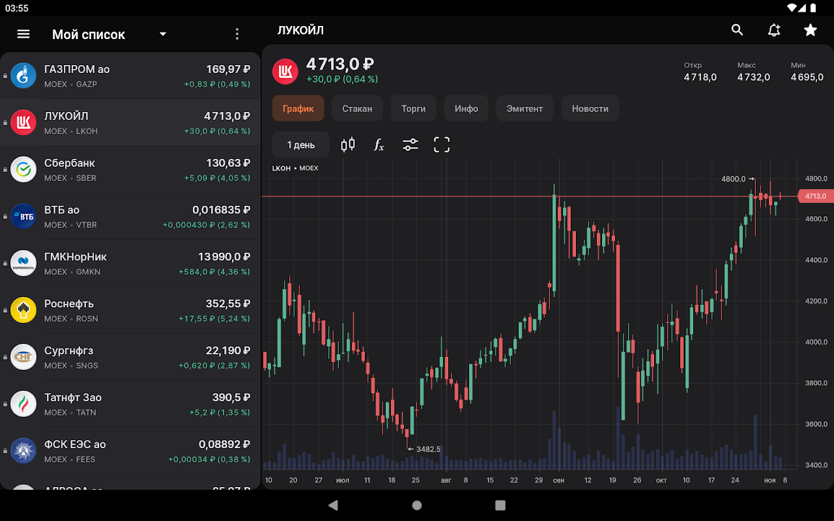Tap the MOEX • SBER ticker text
834x521 pixels.
point(70,178)
